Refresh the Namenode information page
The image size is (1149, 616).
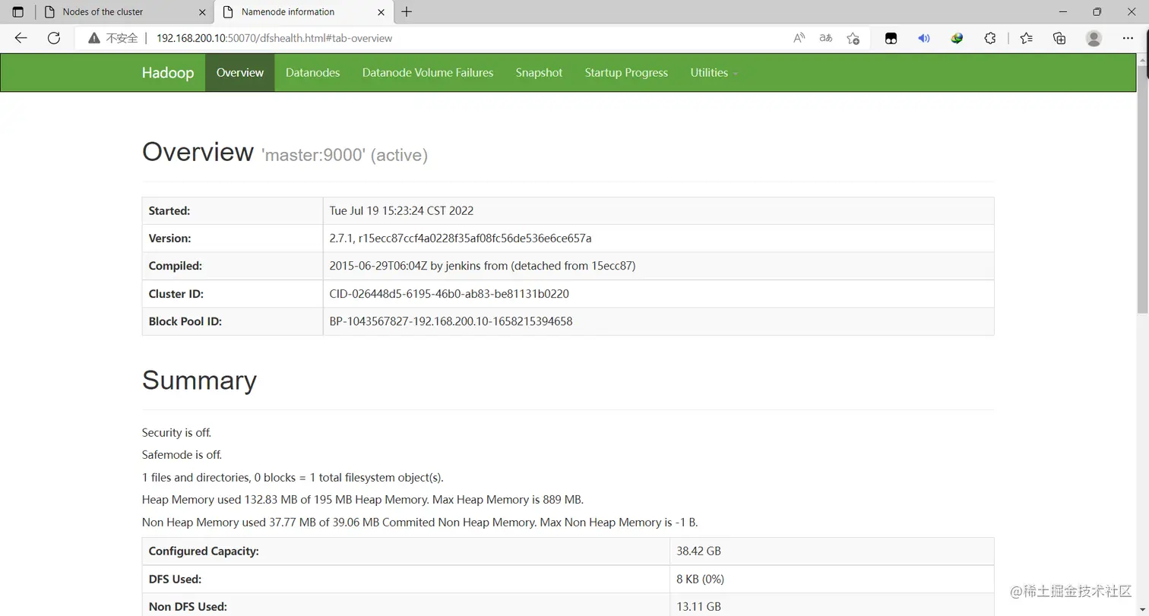tap(54, 38)
